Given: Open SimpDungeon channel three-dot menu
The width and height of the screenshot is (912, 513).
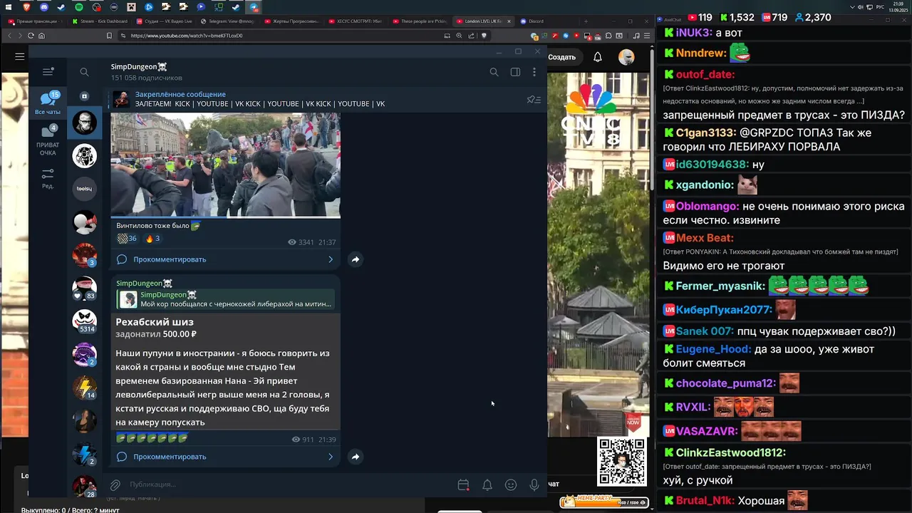Looking at the screenshot, I should pos(534,72).
